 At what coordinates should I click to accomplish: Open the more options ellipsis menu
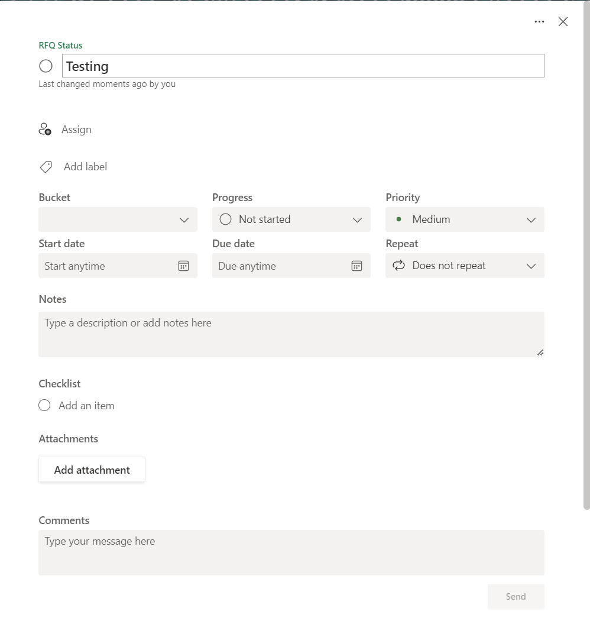pos(539,22)
